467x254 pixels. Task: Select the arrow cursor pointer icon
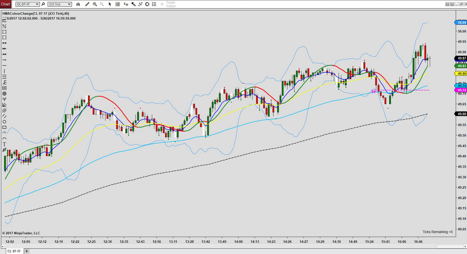pos(110,4)
